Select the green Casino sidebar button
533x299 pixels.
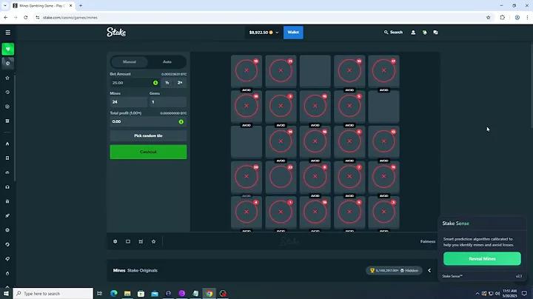(x=8, y=50)
